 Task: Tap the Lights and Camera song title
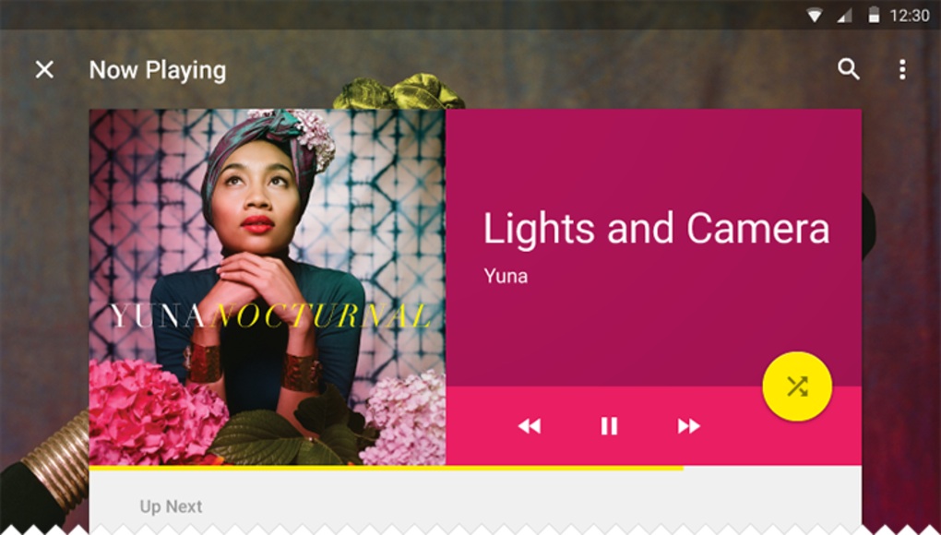tap(657, 229)
